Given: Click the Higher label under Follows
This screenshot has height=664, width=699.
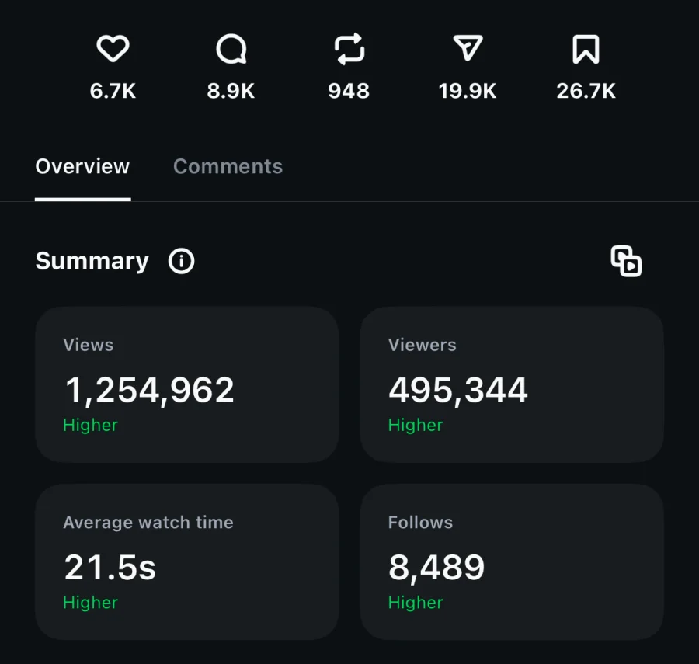Looking at the screenshot, I should (416, 603).
